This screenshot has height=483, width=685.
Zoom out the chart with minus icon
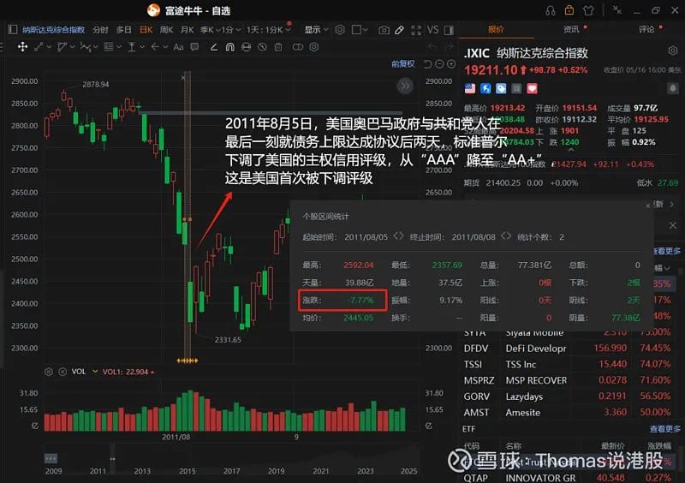point(439,64)
